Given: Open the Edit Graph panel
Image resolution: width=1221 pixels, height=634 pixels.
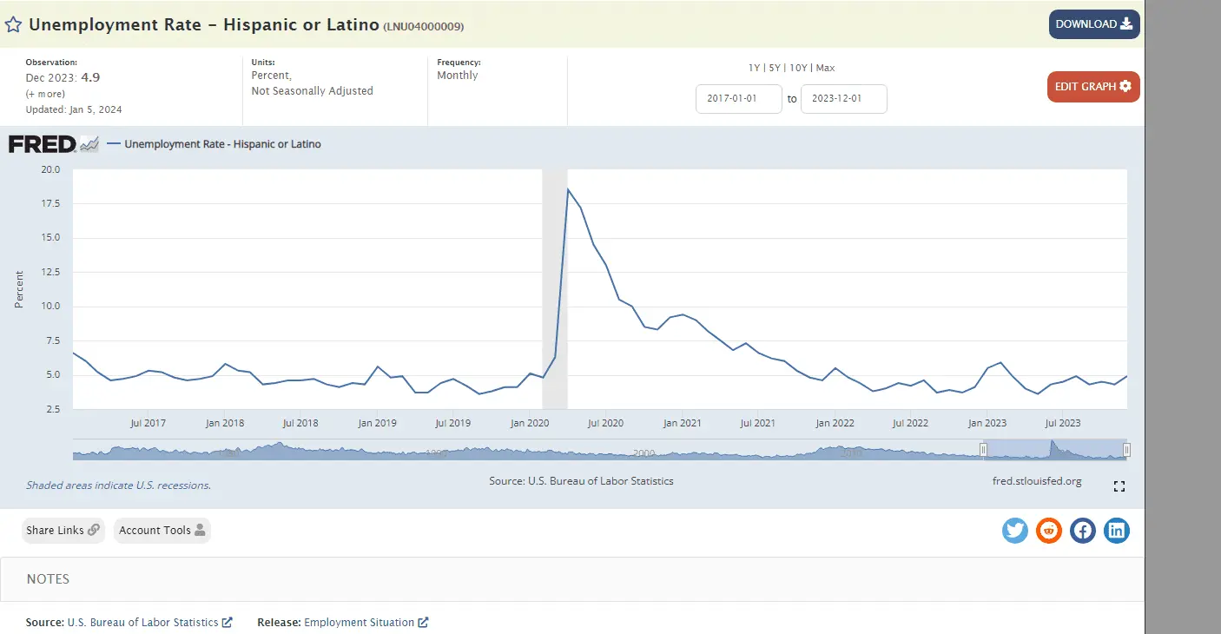Looking at the screenshot, I should [x=1092, y=87].
